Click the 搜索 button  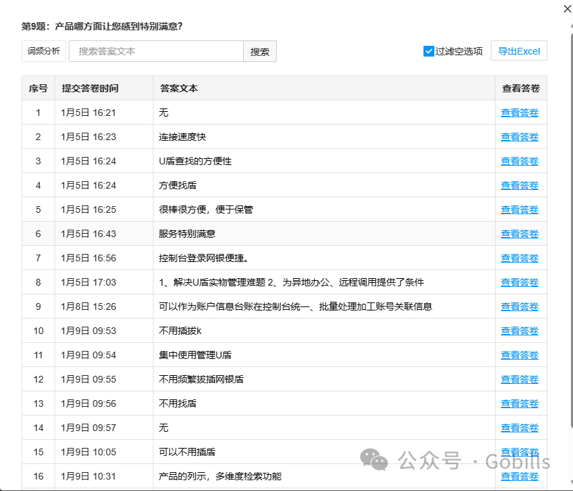(x=260, y=51)
